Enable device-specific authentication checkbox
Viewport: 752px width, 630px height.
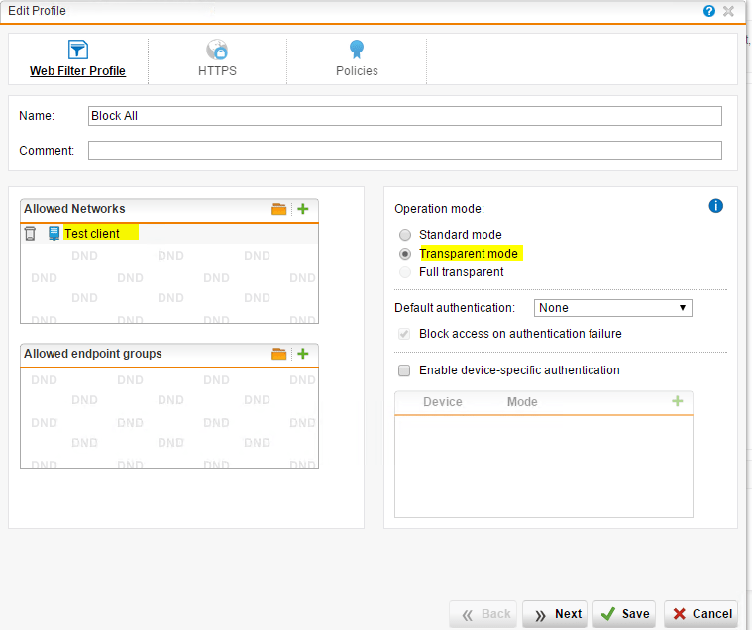[404, 370]
